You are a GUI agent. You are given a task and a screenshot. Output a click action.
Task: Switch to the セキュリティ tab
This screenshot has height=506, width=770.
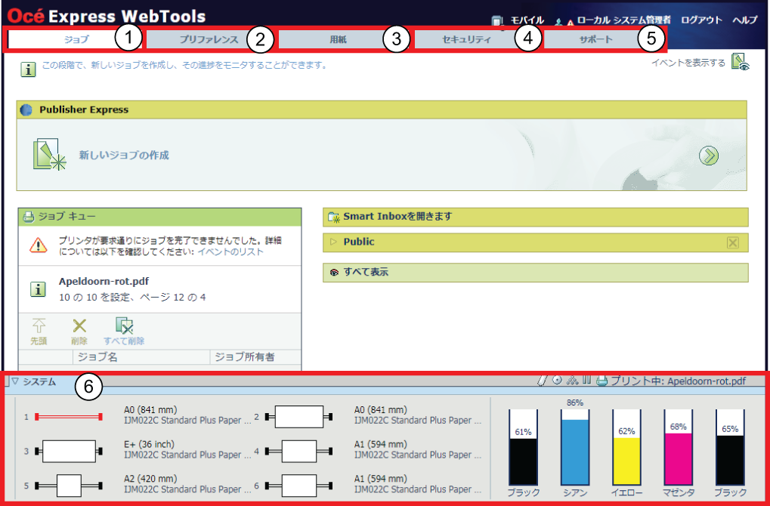[466, 39]
